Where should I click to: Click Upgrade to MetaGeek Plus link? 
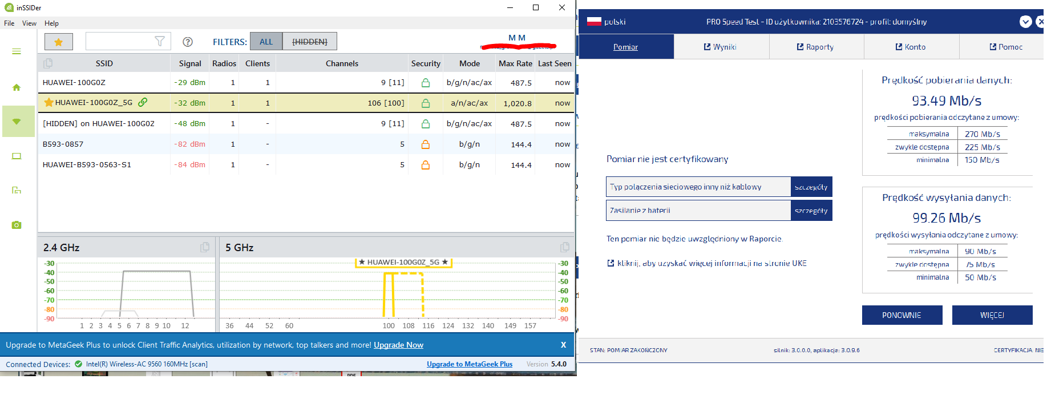click(x=470, y=364)
